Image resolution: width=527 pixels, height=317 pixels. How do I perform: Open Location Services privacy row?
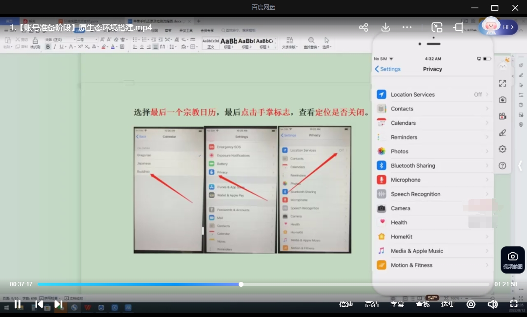click(x=432, y=94)
